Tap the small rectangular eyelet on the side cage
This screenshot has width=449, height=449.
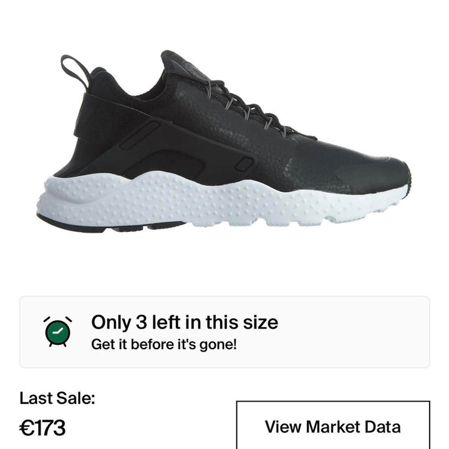click(x=244, y=165)
